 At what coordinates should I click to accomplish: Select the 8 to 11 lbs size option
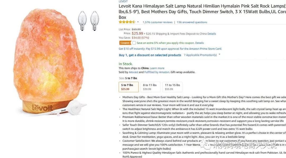[x=150, y=87]
